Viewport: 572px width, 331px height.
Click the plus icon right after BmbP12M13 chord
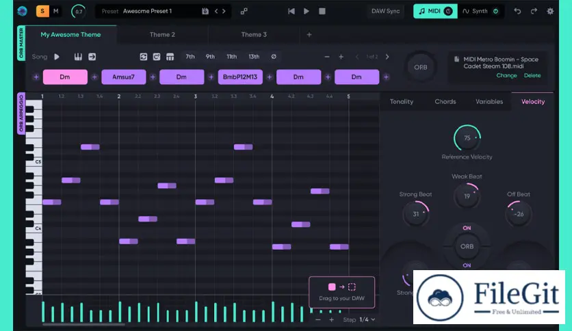coord(270,77)
